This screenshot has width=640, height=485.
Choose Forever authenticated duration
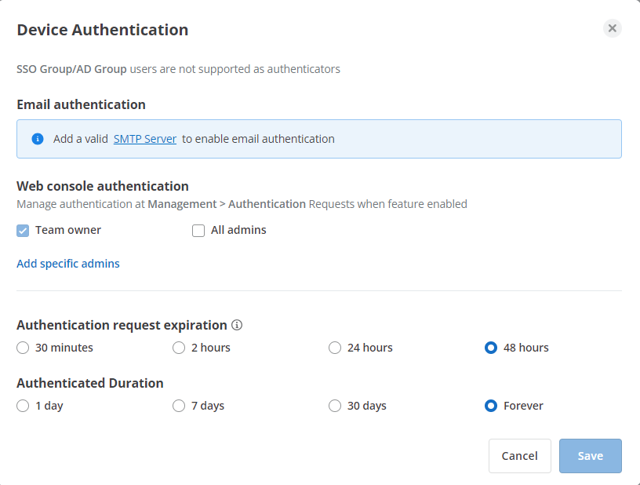click(491, 406)
